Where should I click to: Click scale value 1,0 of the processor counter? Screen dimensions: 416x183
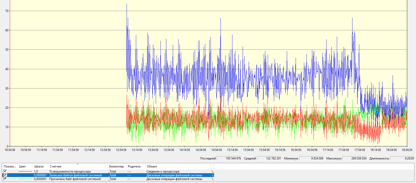pyautogui.click(x=36, y=171)
